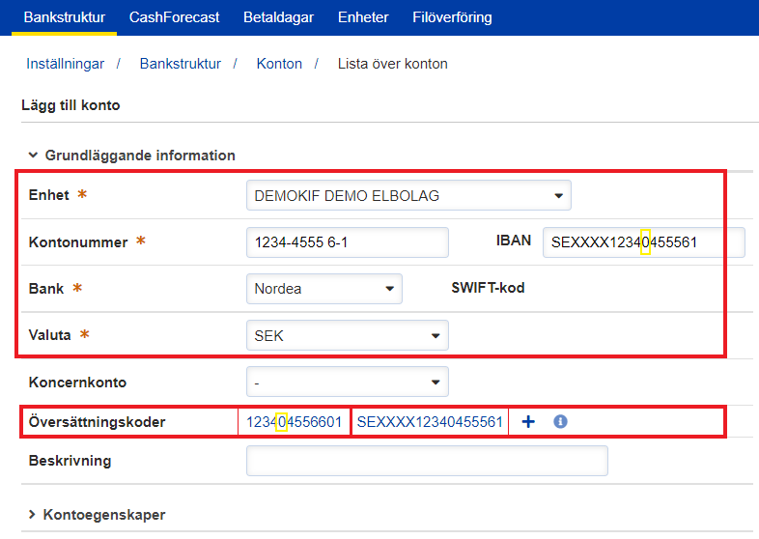Screen dimensions: 759x539
Task: Collapse the Grundläggande information section
Action: (131, 155)
